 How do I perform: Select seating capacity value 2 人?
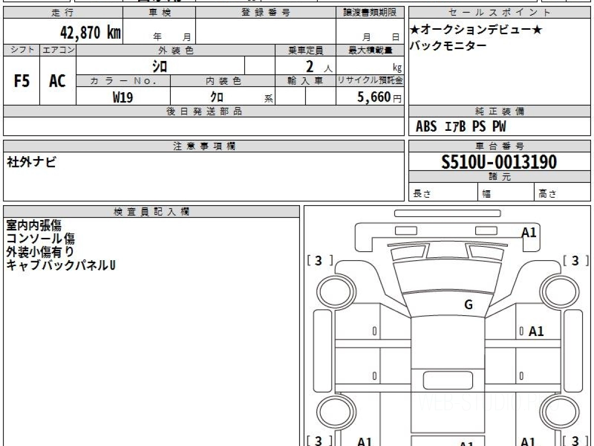click(319, 66)
